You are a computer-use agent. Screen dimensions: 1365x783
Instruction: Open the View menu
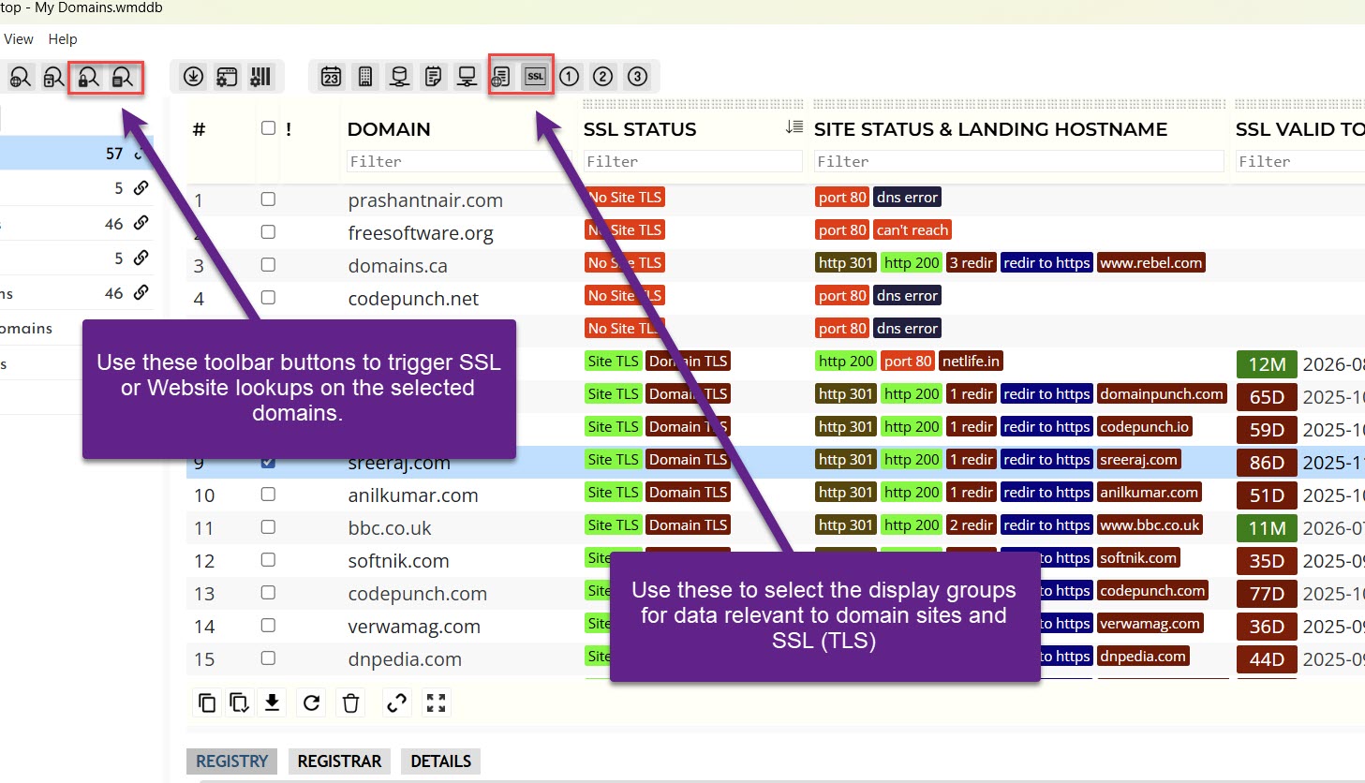[x=19, y=39]
